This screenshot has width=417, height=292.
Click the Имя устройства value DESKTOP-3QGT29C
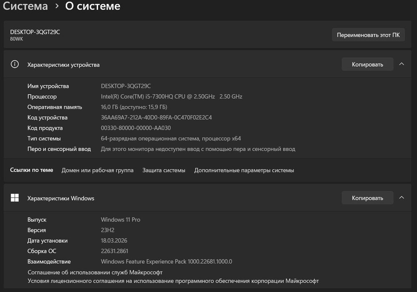(126, 86)
